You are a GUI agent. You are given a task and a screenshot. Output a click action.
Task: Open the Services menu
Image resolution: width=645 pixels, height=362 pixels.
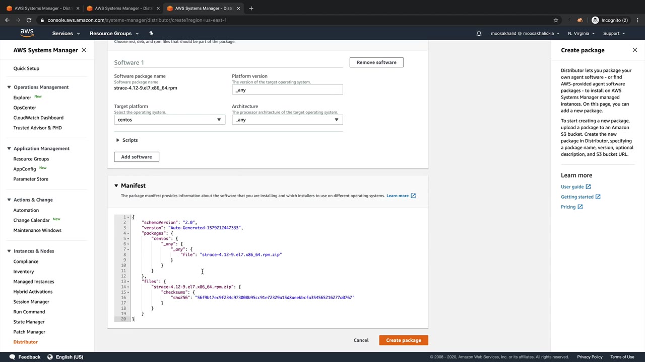point(66,33)
